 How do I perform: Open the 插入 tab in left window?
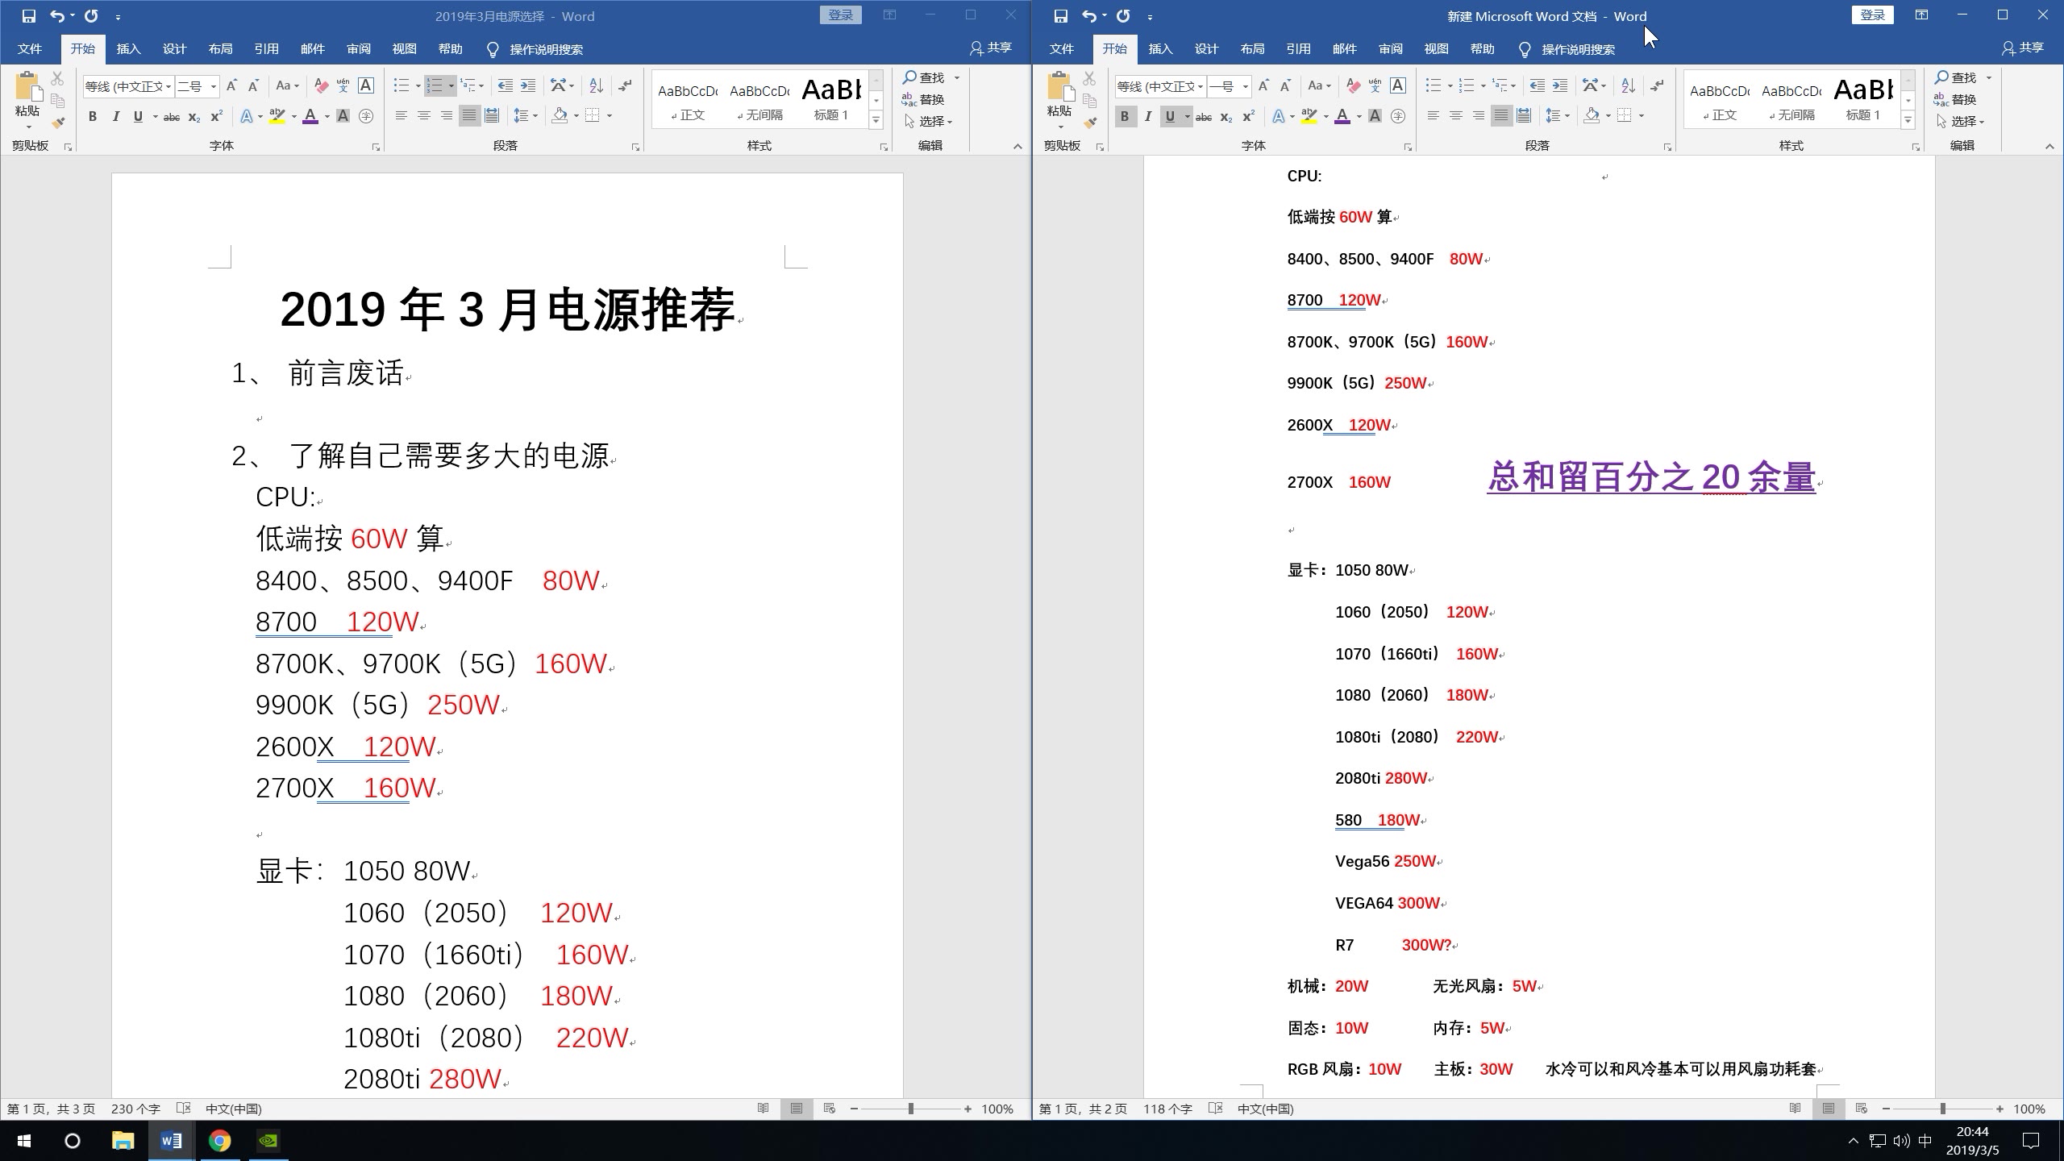point(128,49)
